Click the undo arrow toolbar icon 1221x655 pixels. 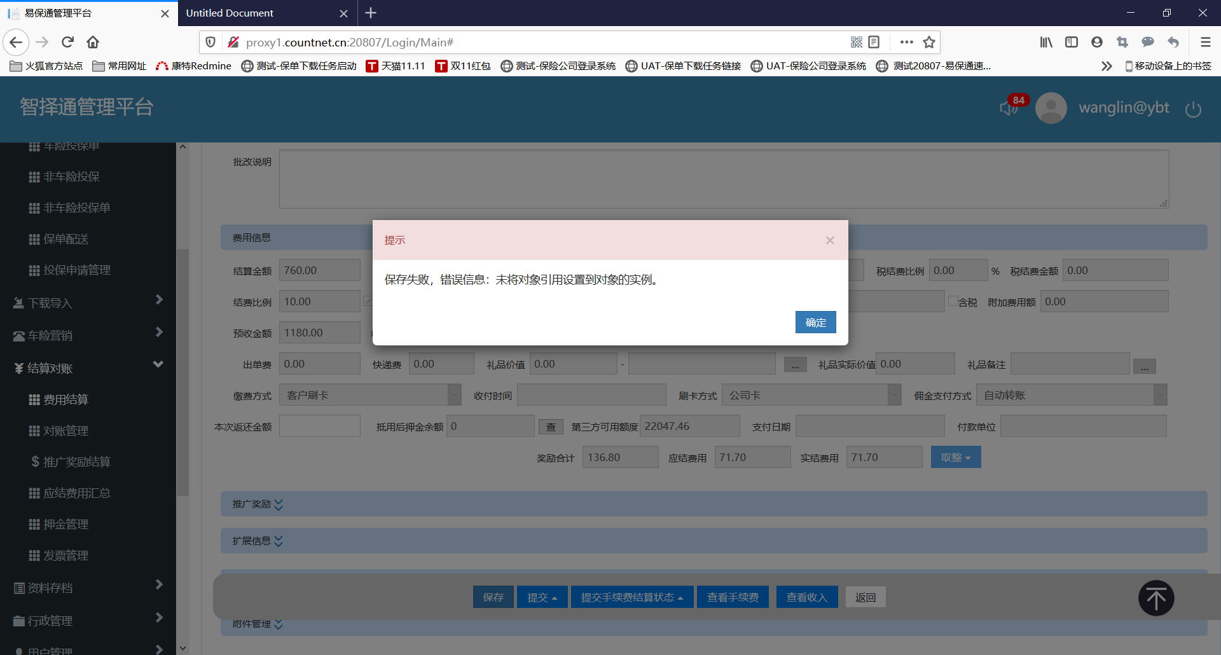(1173, 42)
